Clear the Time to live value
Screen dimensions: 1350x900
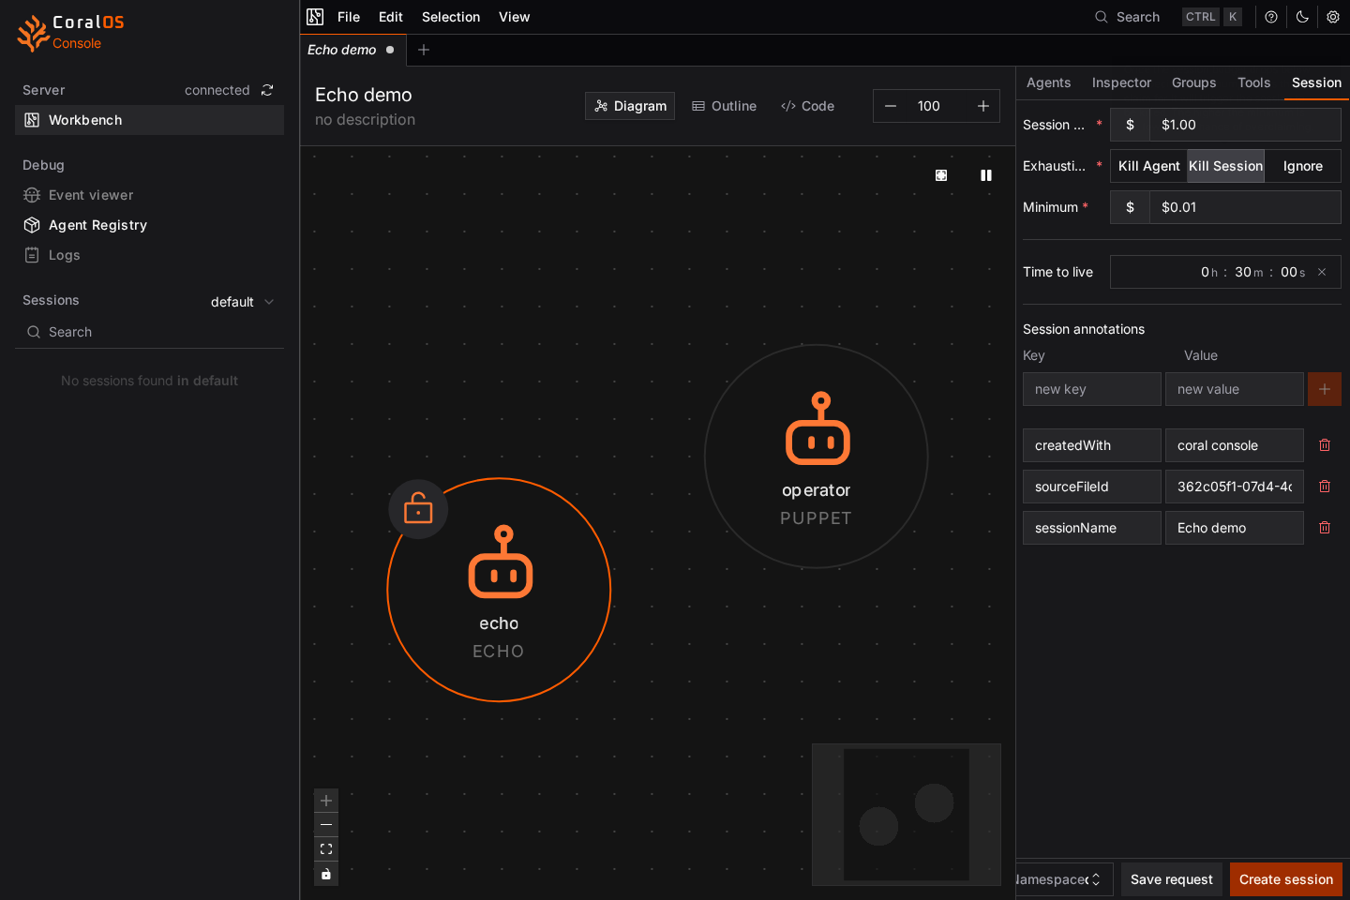(x=1322, y=272)
